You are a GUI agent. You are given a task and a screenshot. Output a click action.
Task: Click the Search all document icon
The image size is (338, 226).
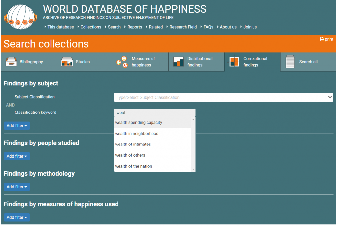point(290,62)
